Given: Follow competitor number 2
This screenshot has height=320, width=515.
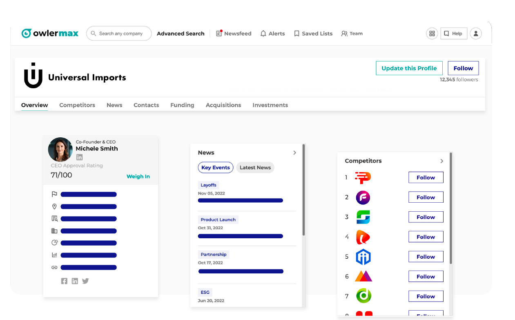Looking at the screenshot, I should [426, 197].
